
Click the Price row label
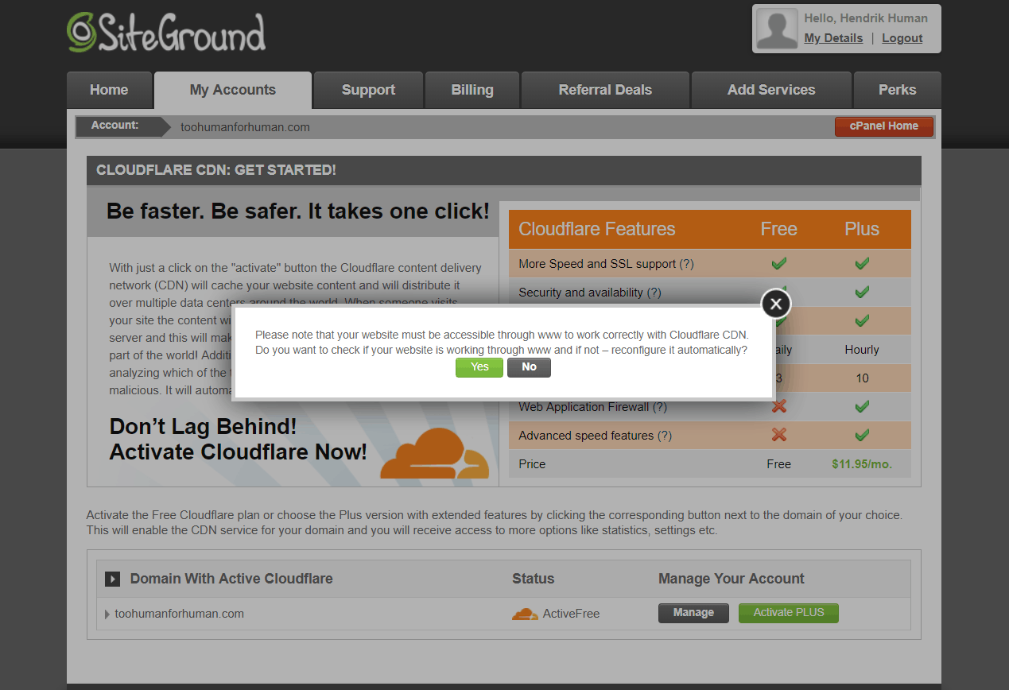click(x=532, y=464)
